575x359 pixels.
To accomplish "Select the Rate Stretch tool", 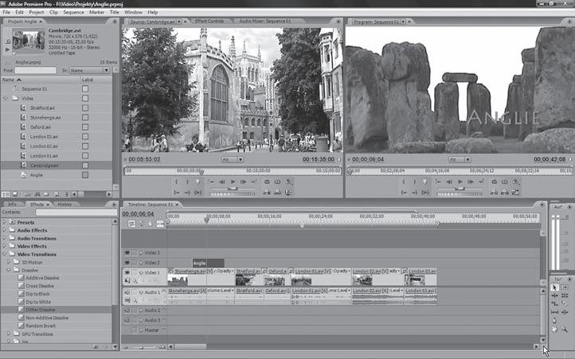I will 554,303.
